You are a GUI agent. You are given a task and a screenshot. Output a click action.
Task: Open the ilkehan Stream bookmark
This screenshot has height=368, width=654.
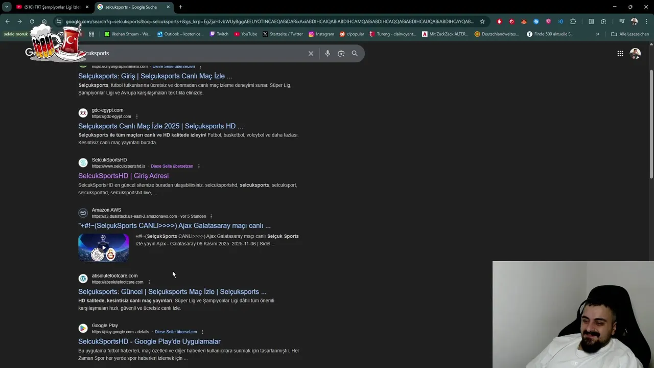point(128,34)
